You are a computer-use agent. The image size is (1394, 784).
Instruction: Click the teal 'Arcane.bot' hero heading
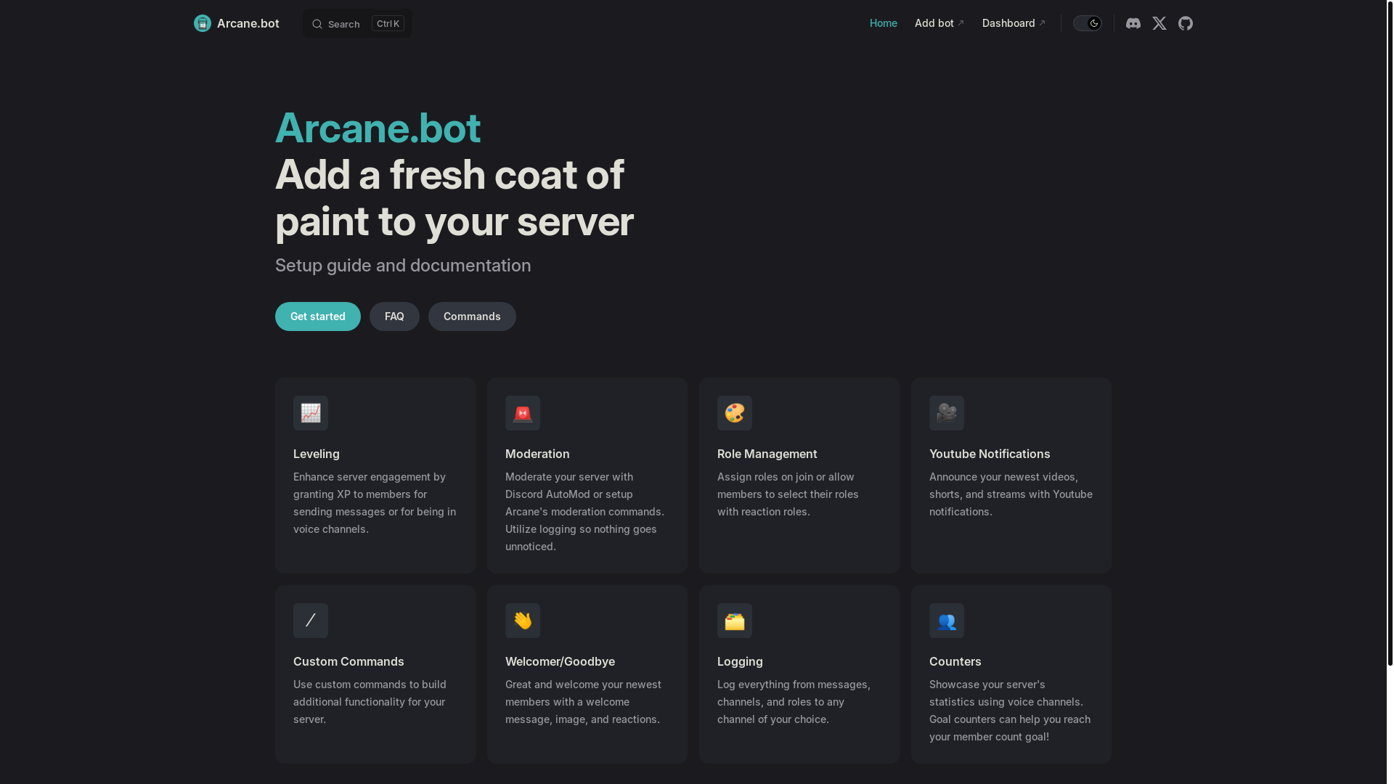[x=378, y=128]
